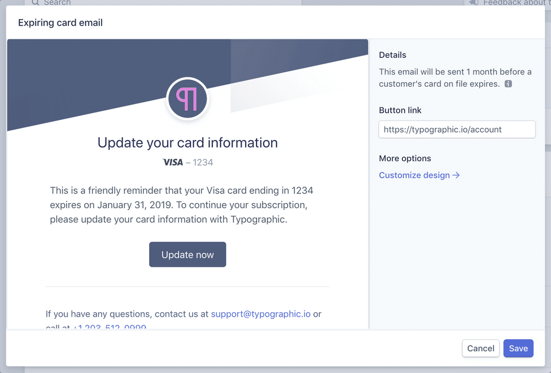The height and width of the screenshot is (373, 551).
Task: Open the Customize design link
Action: (x=414, y=175)
